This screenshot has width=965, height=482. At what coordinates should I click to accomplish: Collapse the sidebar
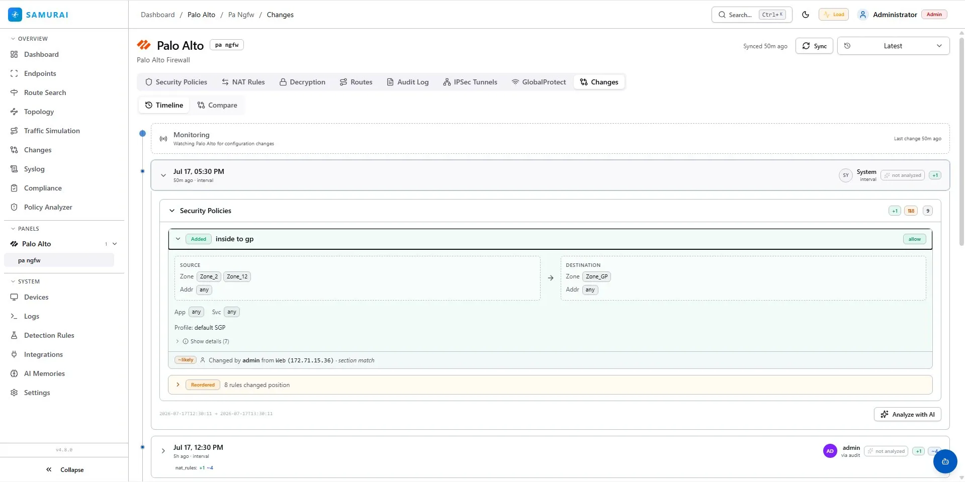click(x=64, y=470)
